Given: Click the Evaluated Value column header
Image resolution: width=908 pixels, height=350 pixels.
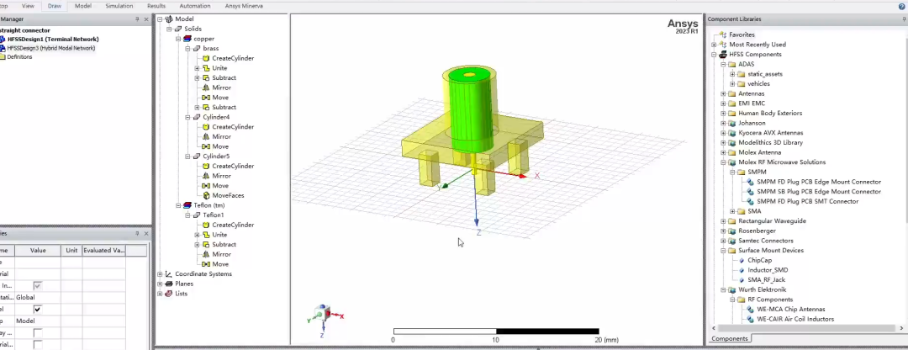Looking at the screenshot, I should [x=104, y=251].
